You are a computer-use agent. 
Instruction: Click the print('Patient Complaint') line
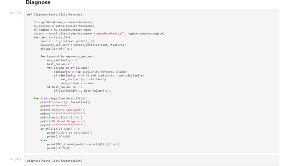click(62, 110)
